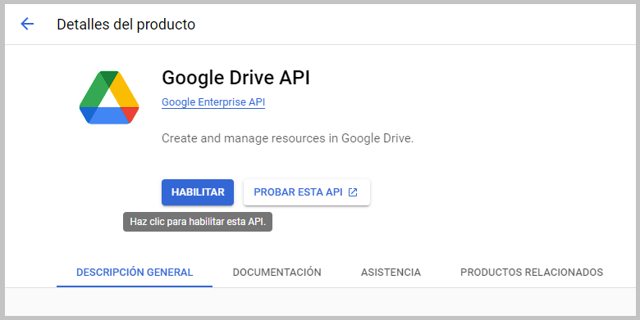The height and width of the screenshot is (320, 640).
Task: Go back using the left arrow icon
Action: pos(27,24)
